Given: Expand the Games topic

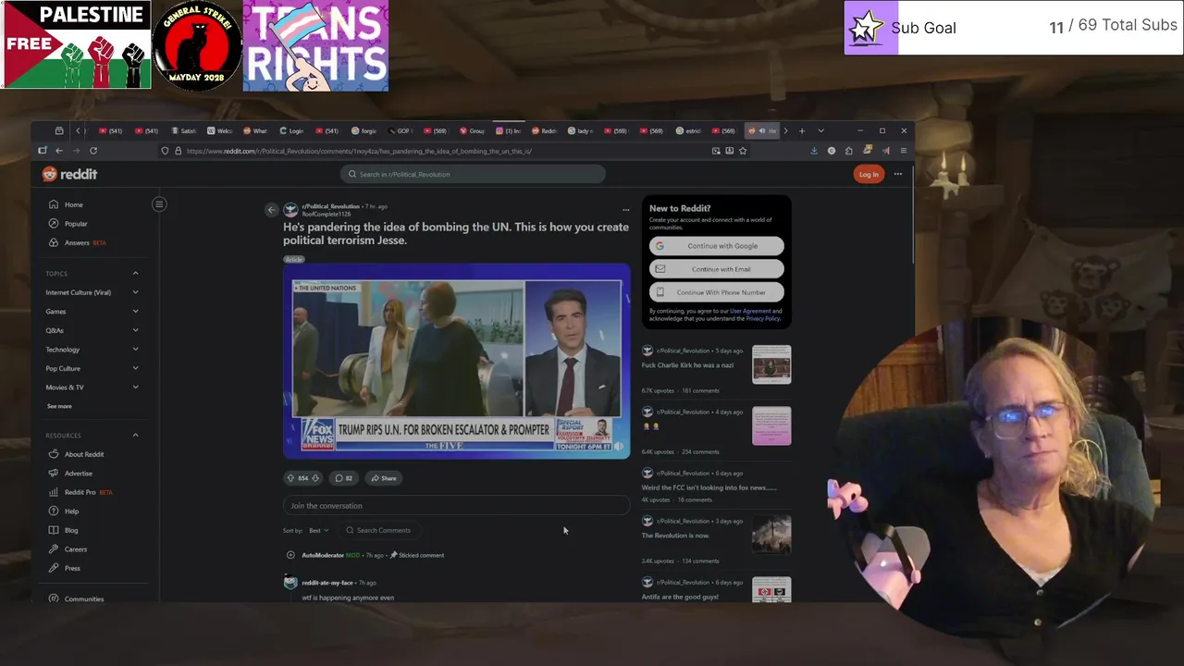Looking at the screenshot, I should 135,312.
